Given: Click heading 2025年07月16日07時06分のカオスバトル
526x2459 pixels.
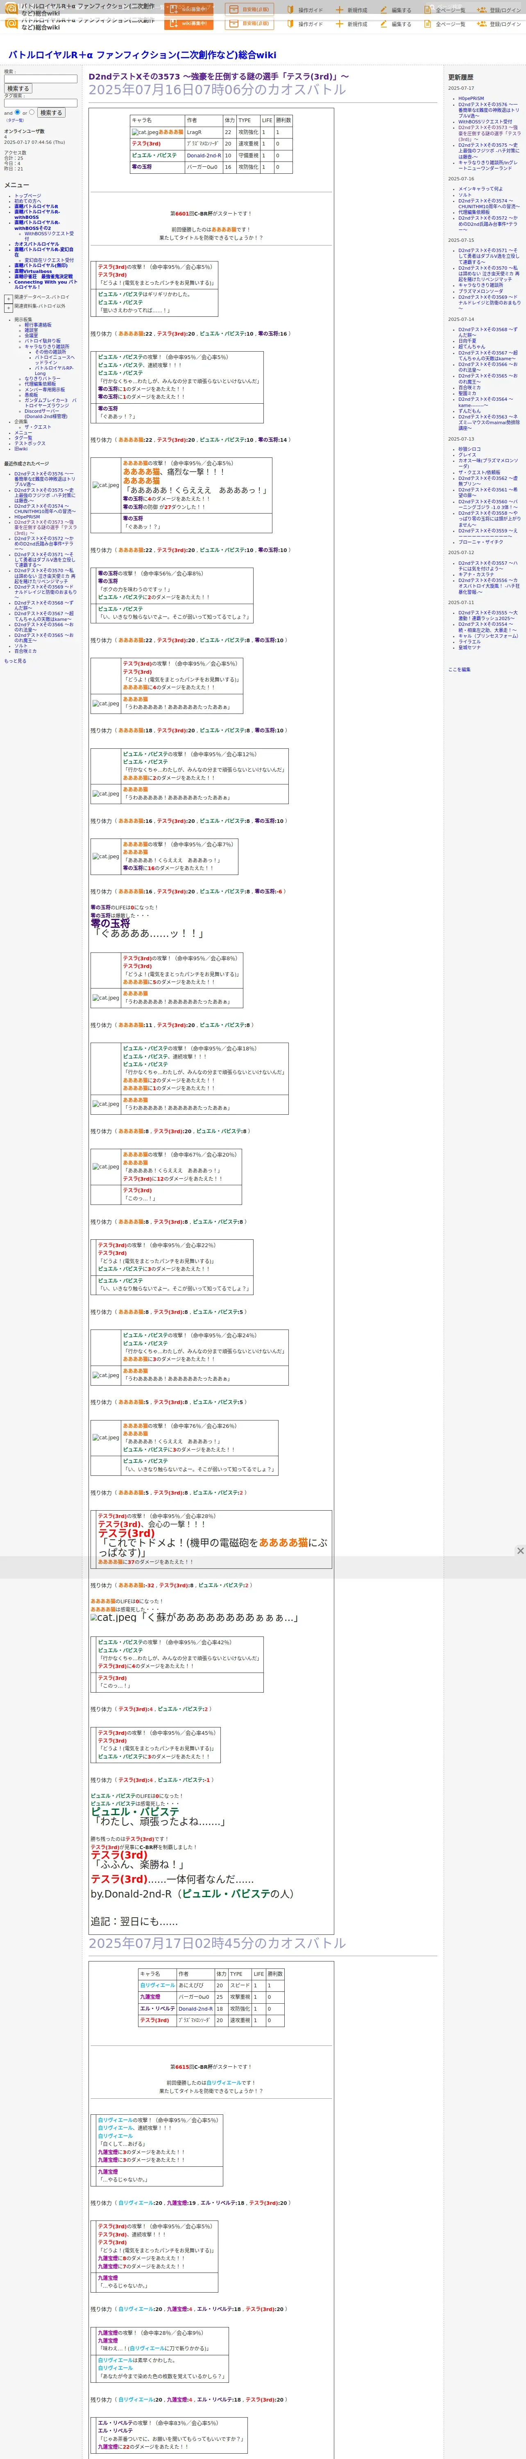Looking at the screenshot, I should click(x=218, y=90).
